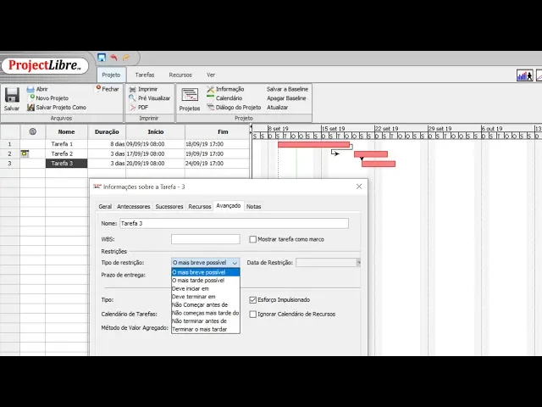Image resolution: width=542 pixels, height=407 pixels.
Task: Select Deve iniciar em option
Action: click(205, 288)
